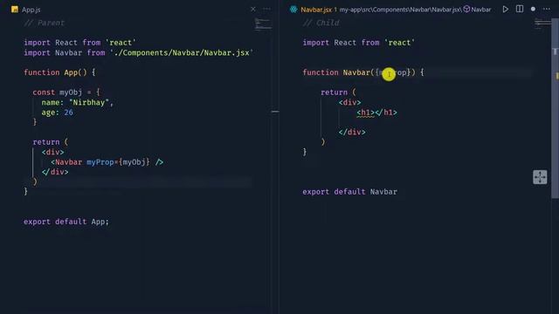The width and height of the screenshot is (559, 314).
Task: Click the JS file icon on App.js tab
Action: coord(15,10)
